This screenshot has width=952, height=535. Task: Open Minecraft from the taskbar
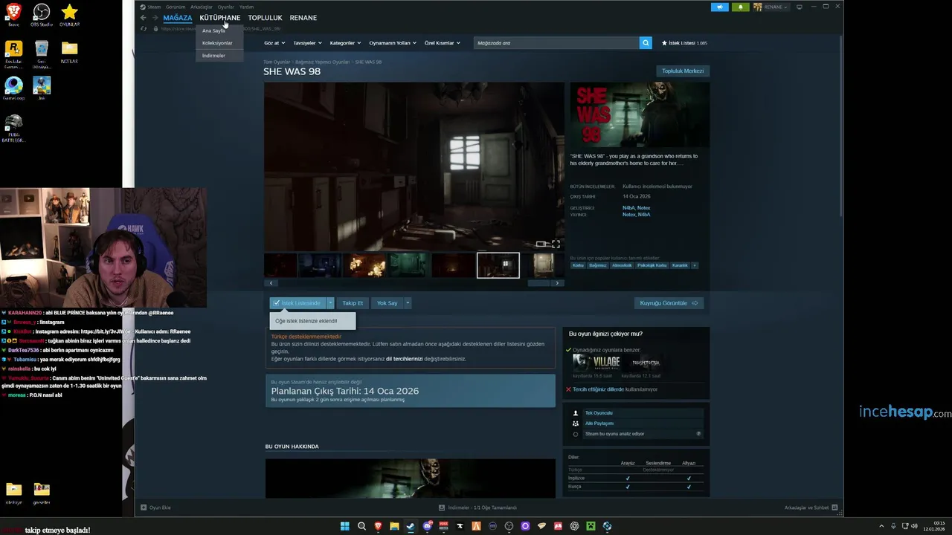(x=591, y=526)
